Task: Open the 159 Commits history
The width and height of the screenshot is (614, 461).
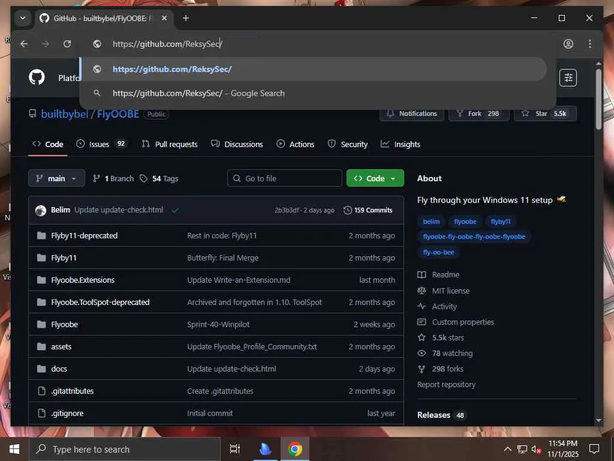Action: 368,210
